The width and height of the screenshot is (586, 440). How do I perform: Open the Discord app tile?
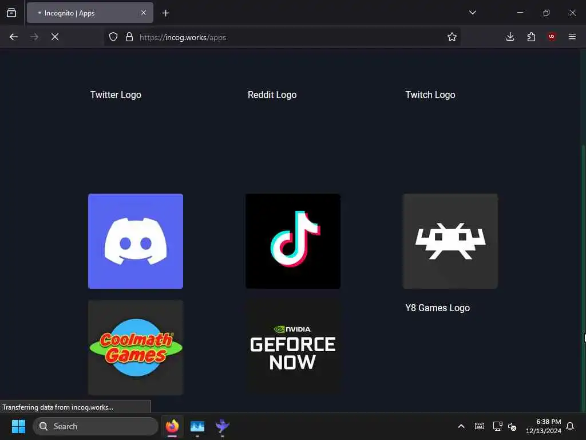[x=136, y=241]
